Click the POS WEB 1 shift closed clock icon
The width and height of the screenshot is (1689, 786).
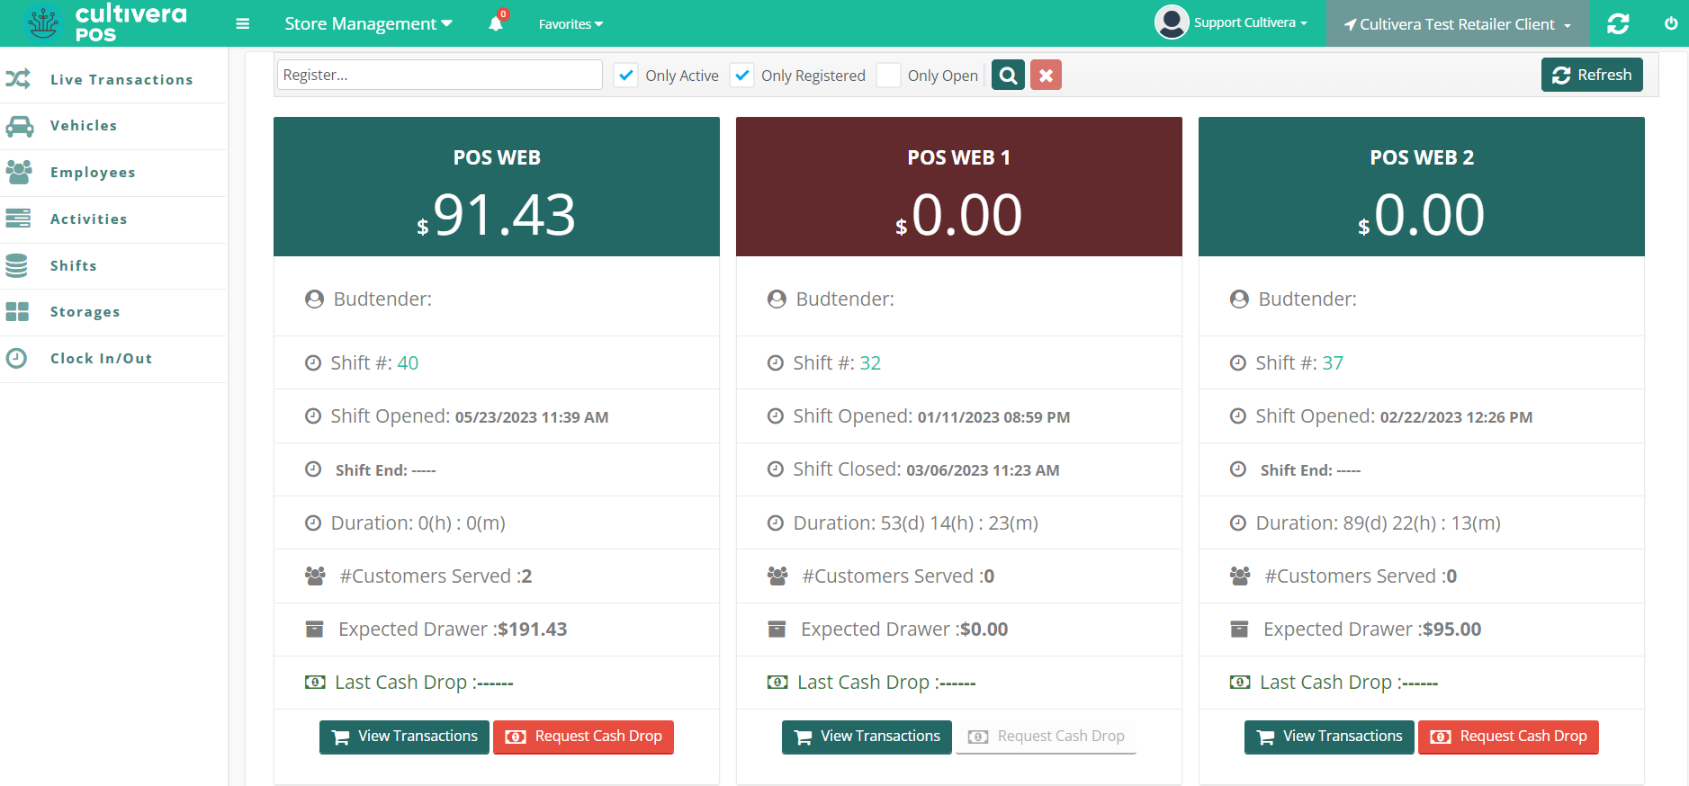[776, 469]
